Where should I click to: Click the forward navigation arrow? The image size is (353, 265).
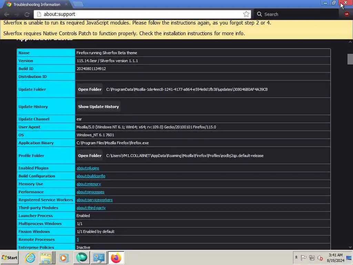[x=17, y=14]
